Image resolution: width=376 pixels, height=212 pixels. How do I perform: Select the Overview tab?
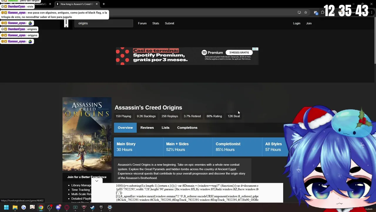(125, 127)
